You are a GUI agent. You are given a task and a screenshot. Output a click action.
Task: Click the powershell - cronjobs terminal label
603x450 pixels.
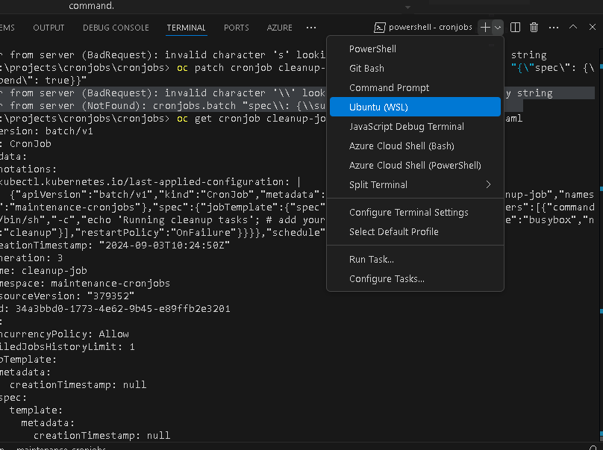[431, 28]
